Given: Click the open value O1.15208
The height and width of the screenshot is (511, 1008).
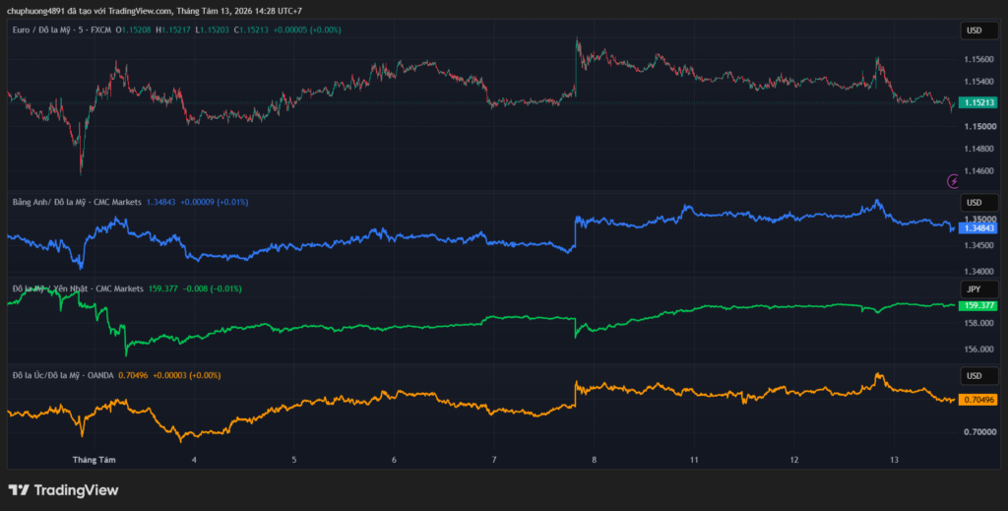Looking at the screenshot, I should 133,30.
